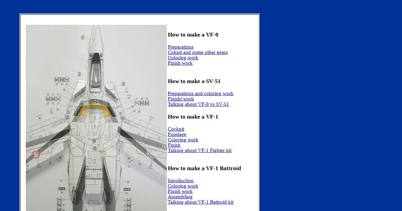Open Talking about VF-1 Fighter kit
Image resolution: width=402 pixels, height=211 pixels.
click(200, 150)
